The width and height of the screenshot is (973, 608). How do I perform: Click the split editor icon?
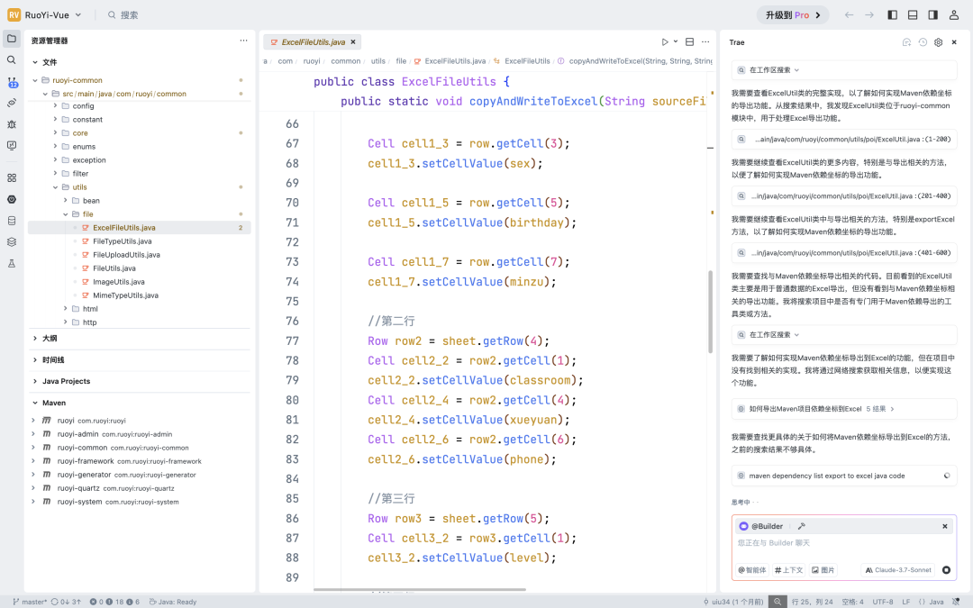(690, 42)
